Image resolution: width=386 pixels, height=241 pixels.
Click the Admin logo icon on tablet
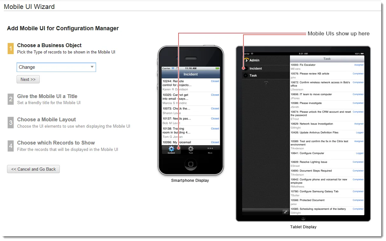point(246,60)
